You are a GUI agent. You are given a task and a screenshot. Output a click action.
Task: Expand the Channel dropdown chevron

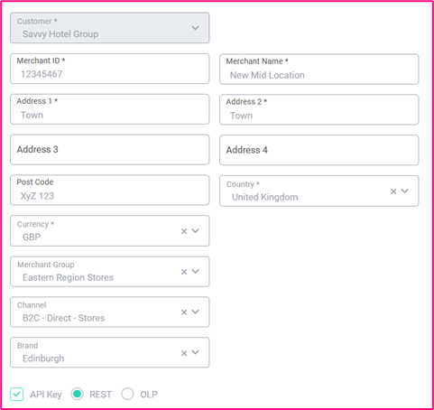[x=195, y=312]
